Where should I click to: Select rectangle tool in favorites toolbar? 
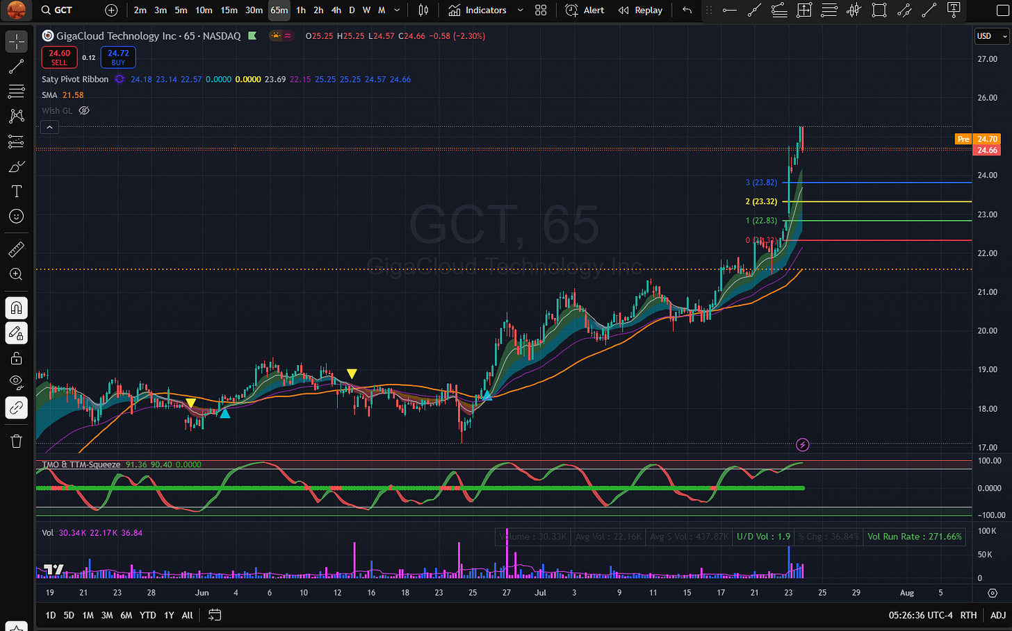point(879,10)
